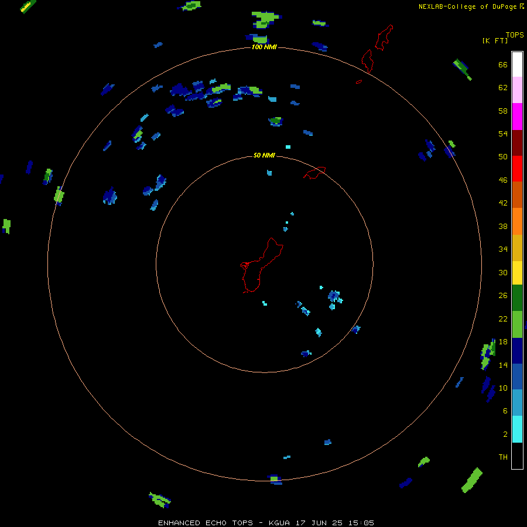The height and width of the screenshot is (527, 527).
Task: Pick the cyan legend swatch
Action: click(x=517, y=429)
